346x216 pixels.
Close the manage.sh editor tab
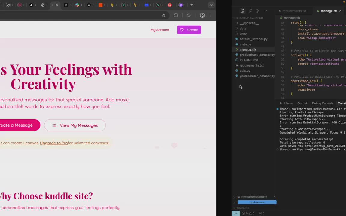(x=340, y=11)
